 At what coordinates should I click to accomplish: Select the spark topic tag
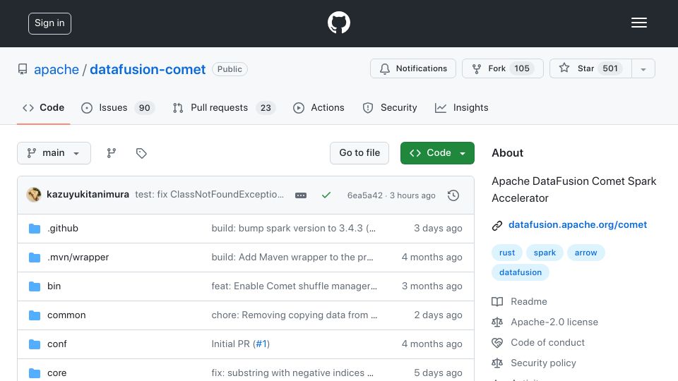(545, 253)
